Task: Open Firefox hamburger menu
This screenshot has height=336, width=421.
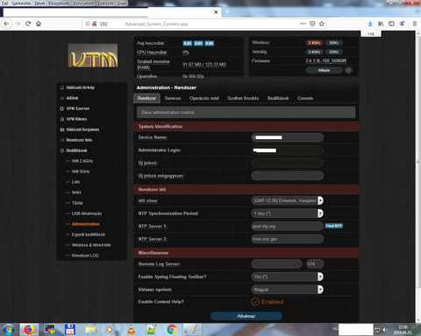Action: 414,24
